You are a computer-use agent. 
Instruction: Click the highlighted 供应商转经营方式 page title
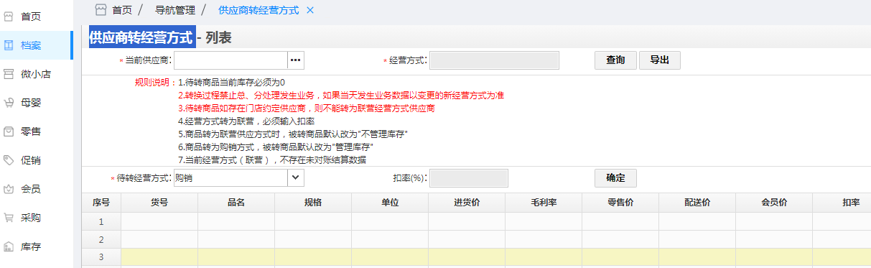coord(141,37)
